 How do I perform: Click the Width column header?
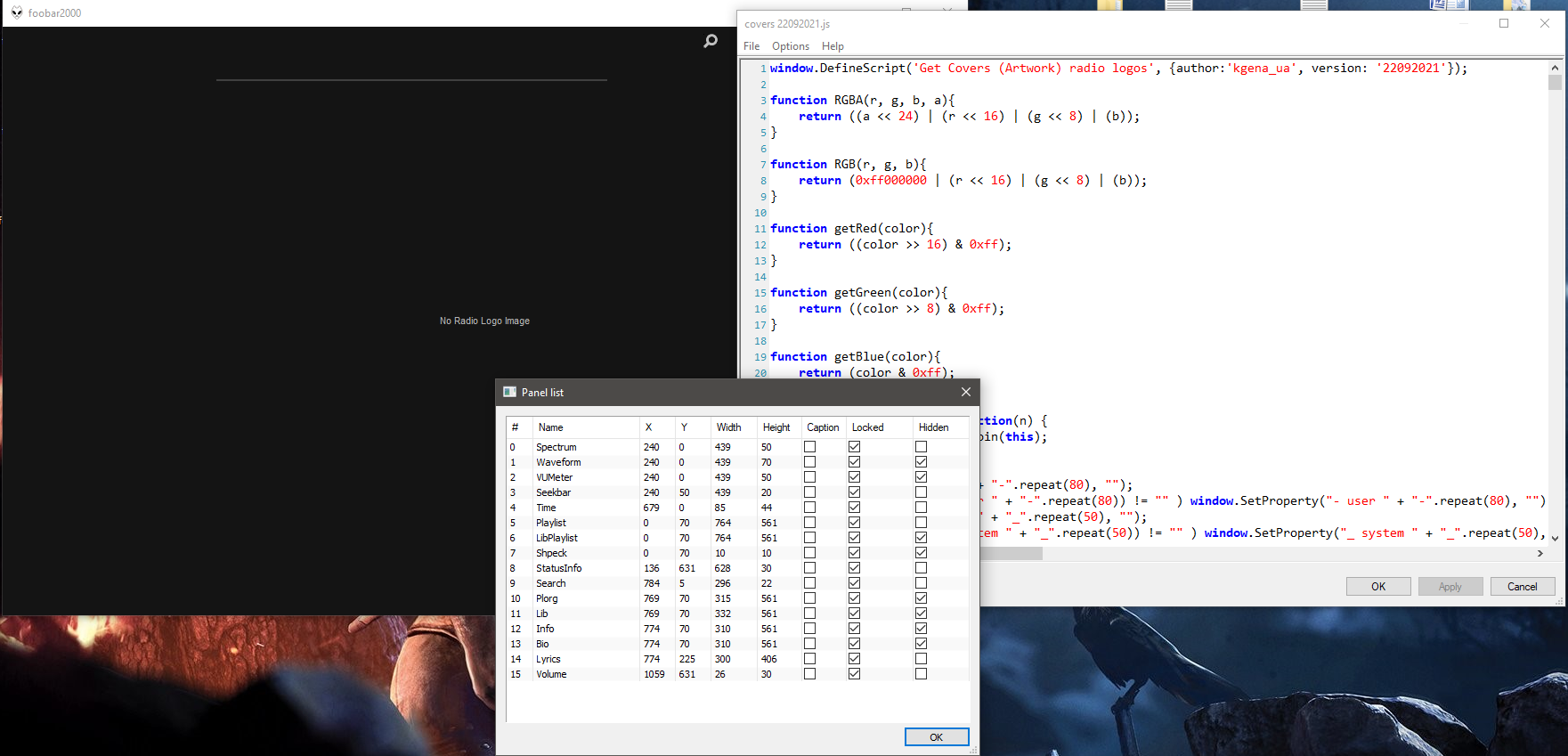(x=728, y=427)
